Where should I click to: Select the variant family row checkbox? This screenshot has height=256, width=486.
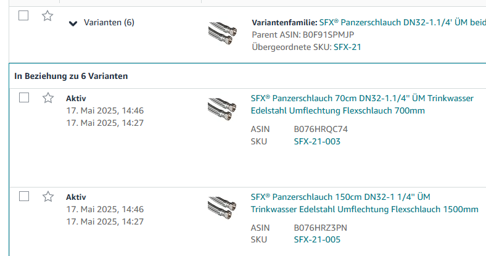point(24,16)
